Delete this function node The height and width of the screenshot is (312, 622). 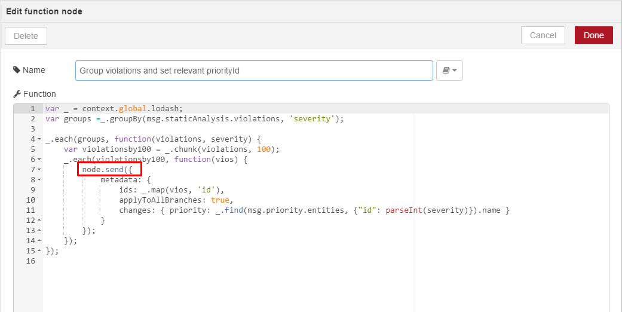click(x=26, y=36)
